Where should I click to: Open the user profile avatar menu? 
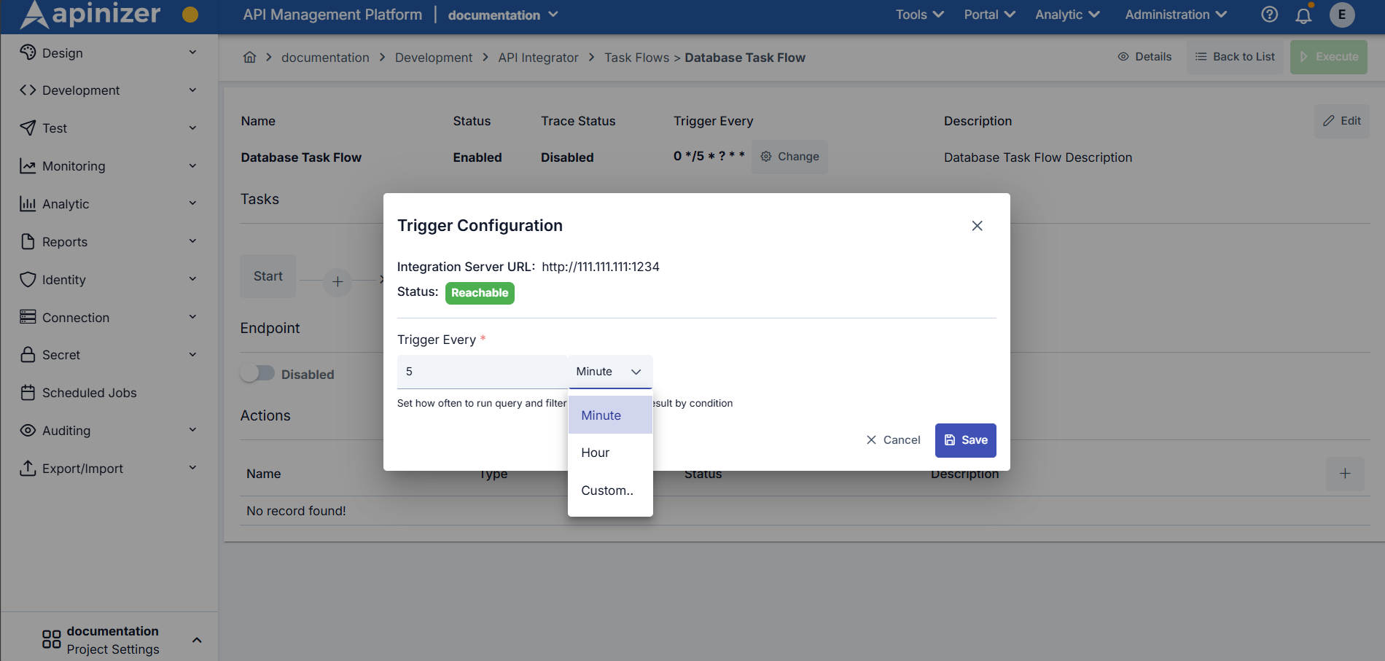(x=1342, y=15)
